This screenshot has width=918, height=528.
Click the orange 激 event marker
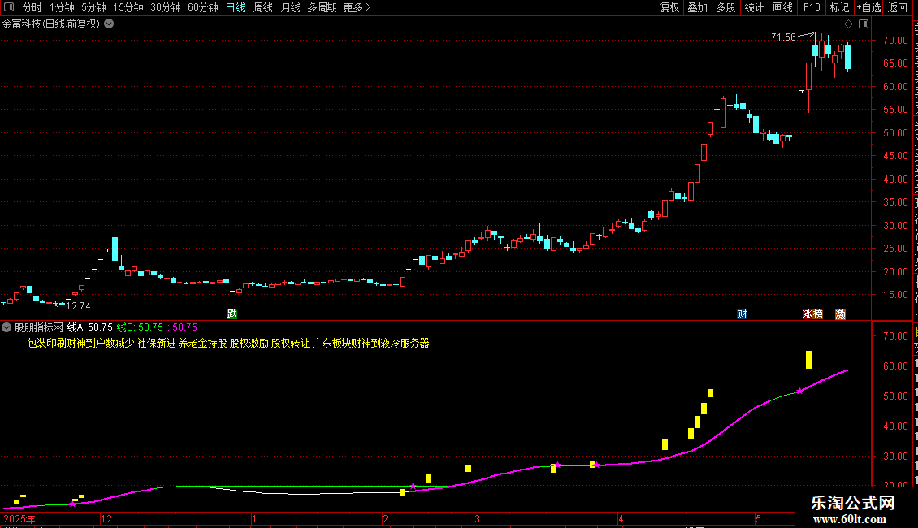tap(840, 314)
